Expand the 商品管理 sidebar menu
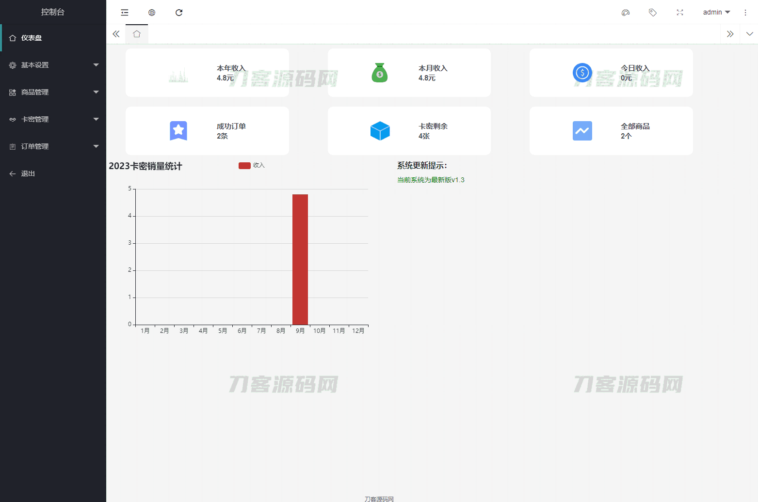The height and width of the screenshot is (502, 758). tap(53, 92)
